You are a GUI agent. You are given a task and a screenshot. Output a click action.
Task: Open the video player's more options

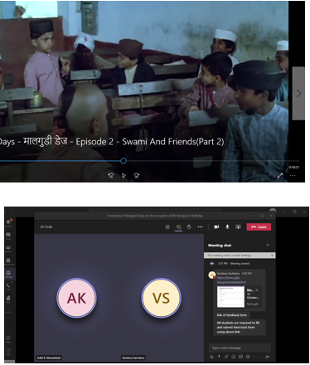point(293,176)
